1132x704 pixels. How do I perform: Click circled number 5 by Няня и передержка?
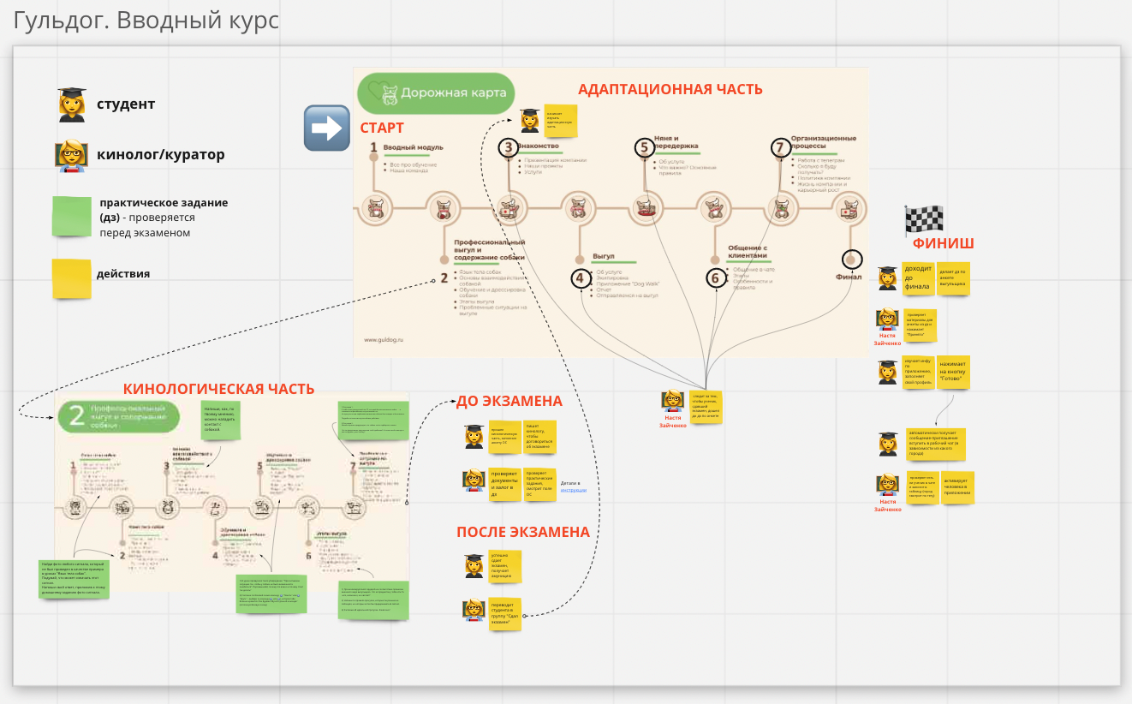point(644,147)
